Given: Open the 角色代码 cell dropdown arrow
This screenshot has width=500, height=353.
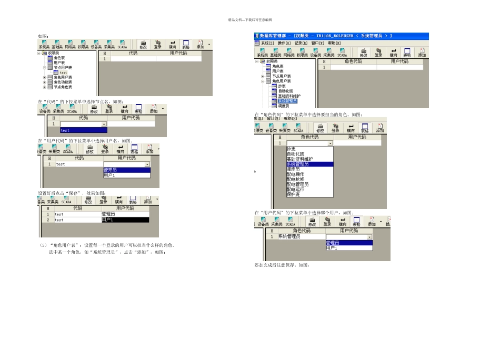Looking at the screenshot, I should [x=330, y=143].
